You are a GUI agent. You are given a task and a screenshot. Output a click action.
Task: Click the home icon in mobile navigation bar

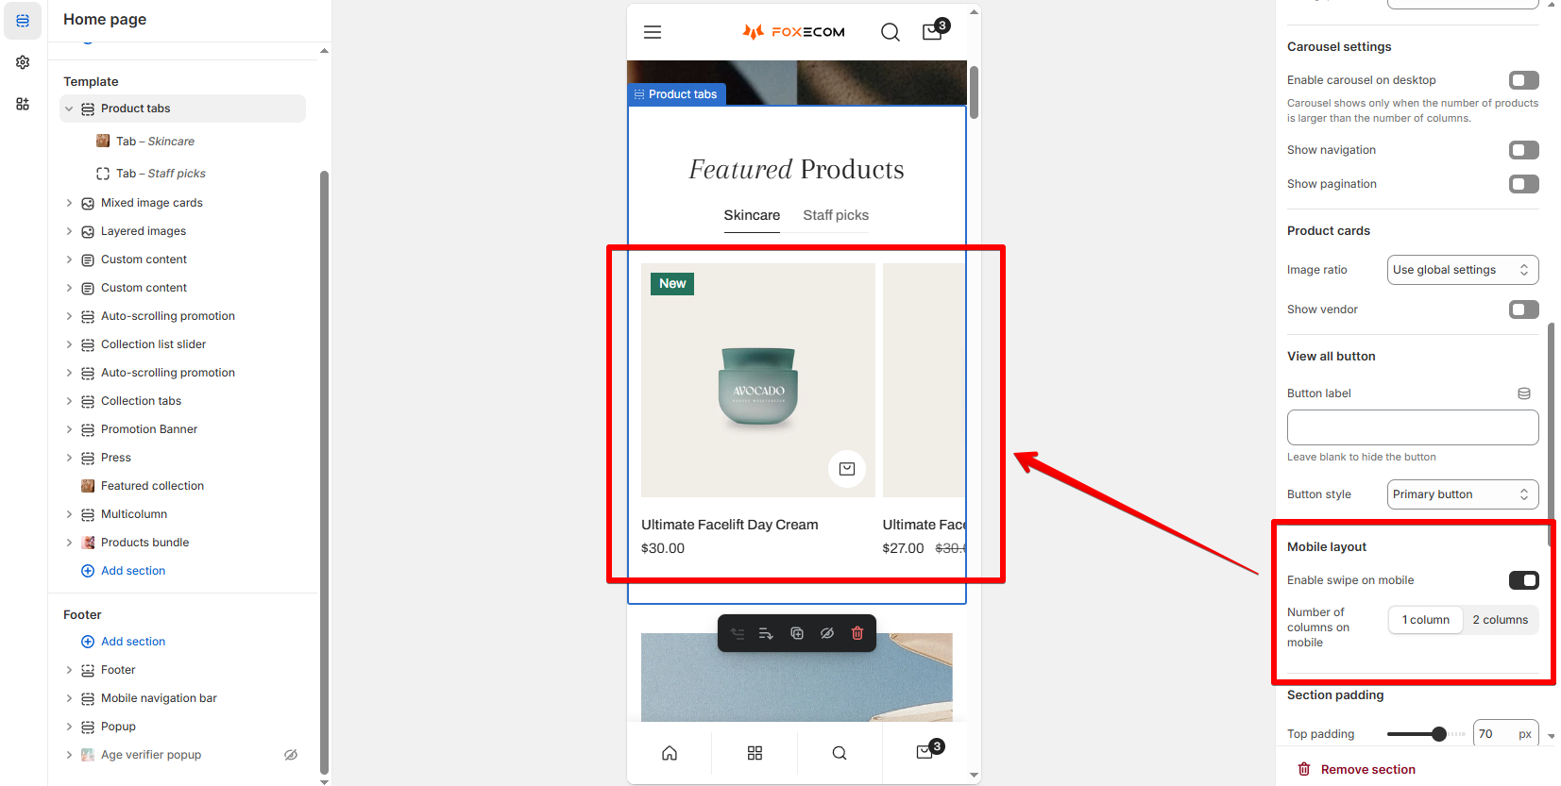coord(670,753)
